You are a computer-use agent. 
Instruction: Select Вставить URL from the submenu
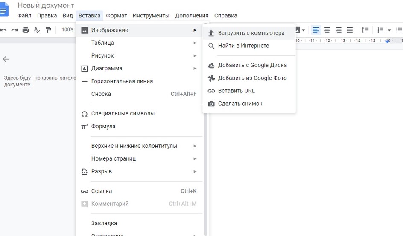click(x=236, y=91)
